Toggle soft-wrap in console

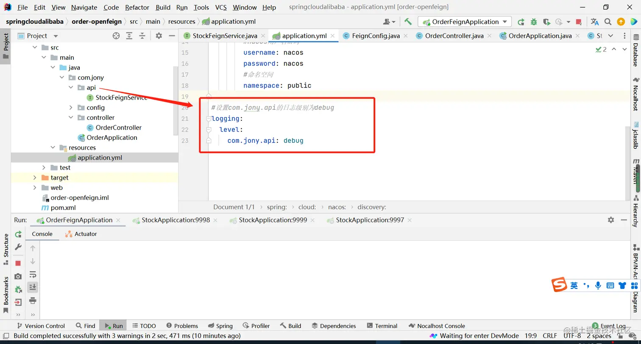point(33,275)
